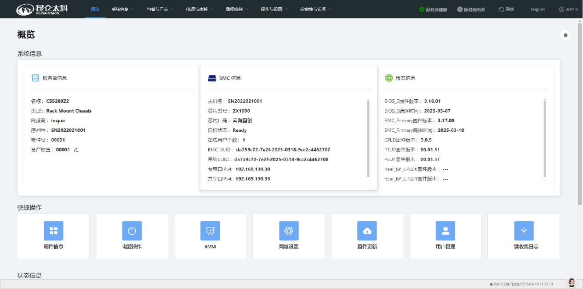The height and width of the screenshot is (289, 583).
Task: Open the 概览 overview tab
Action: 95,9
